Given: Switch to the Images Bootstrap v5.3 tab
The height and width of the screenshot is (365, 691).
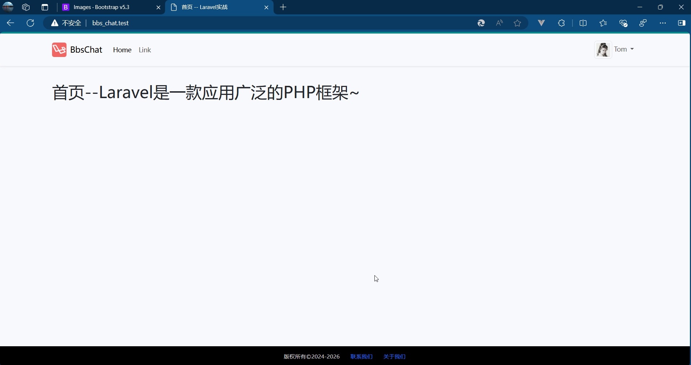Looking at the screenshot, I should coord(105,7).
